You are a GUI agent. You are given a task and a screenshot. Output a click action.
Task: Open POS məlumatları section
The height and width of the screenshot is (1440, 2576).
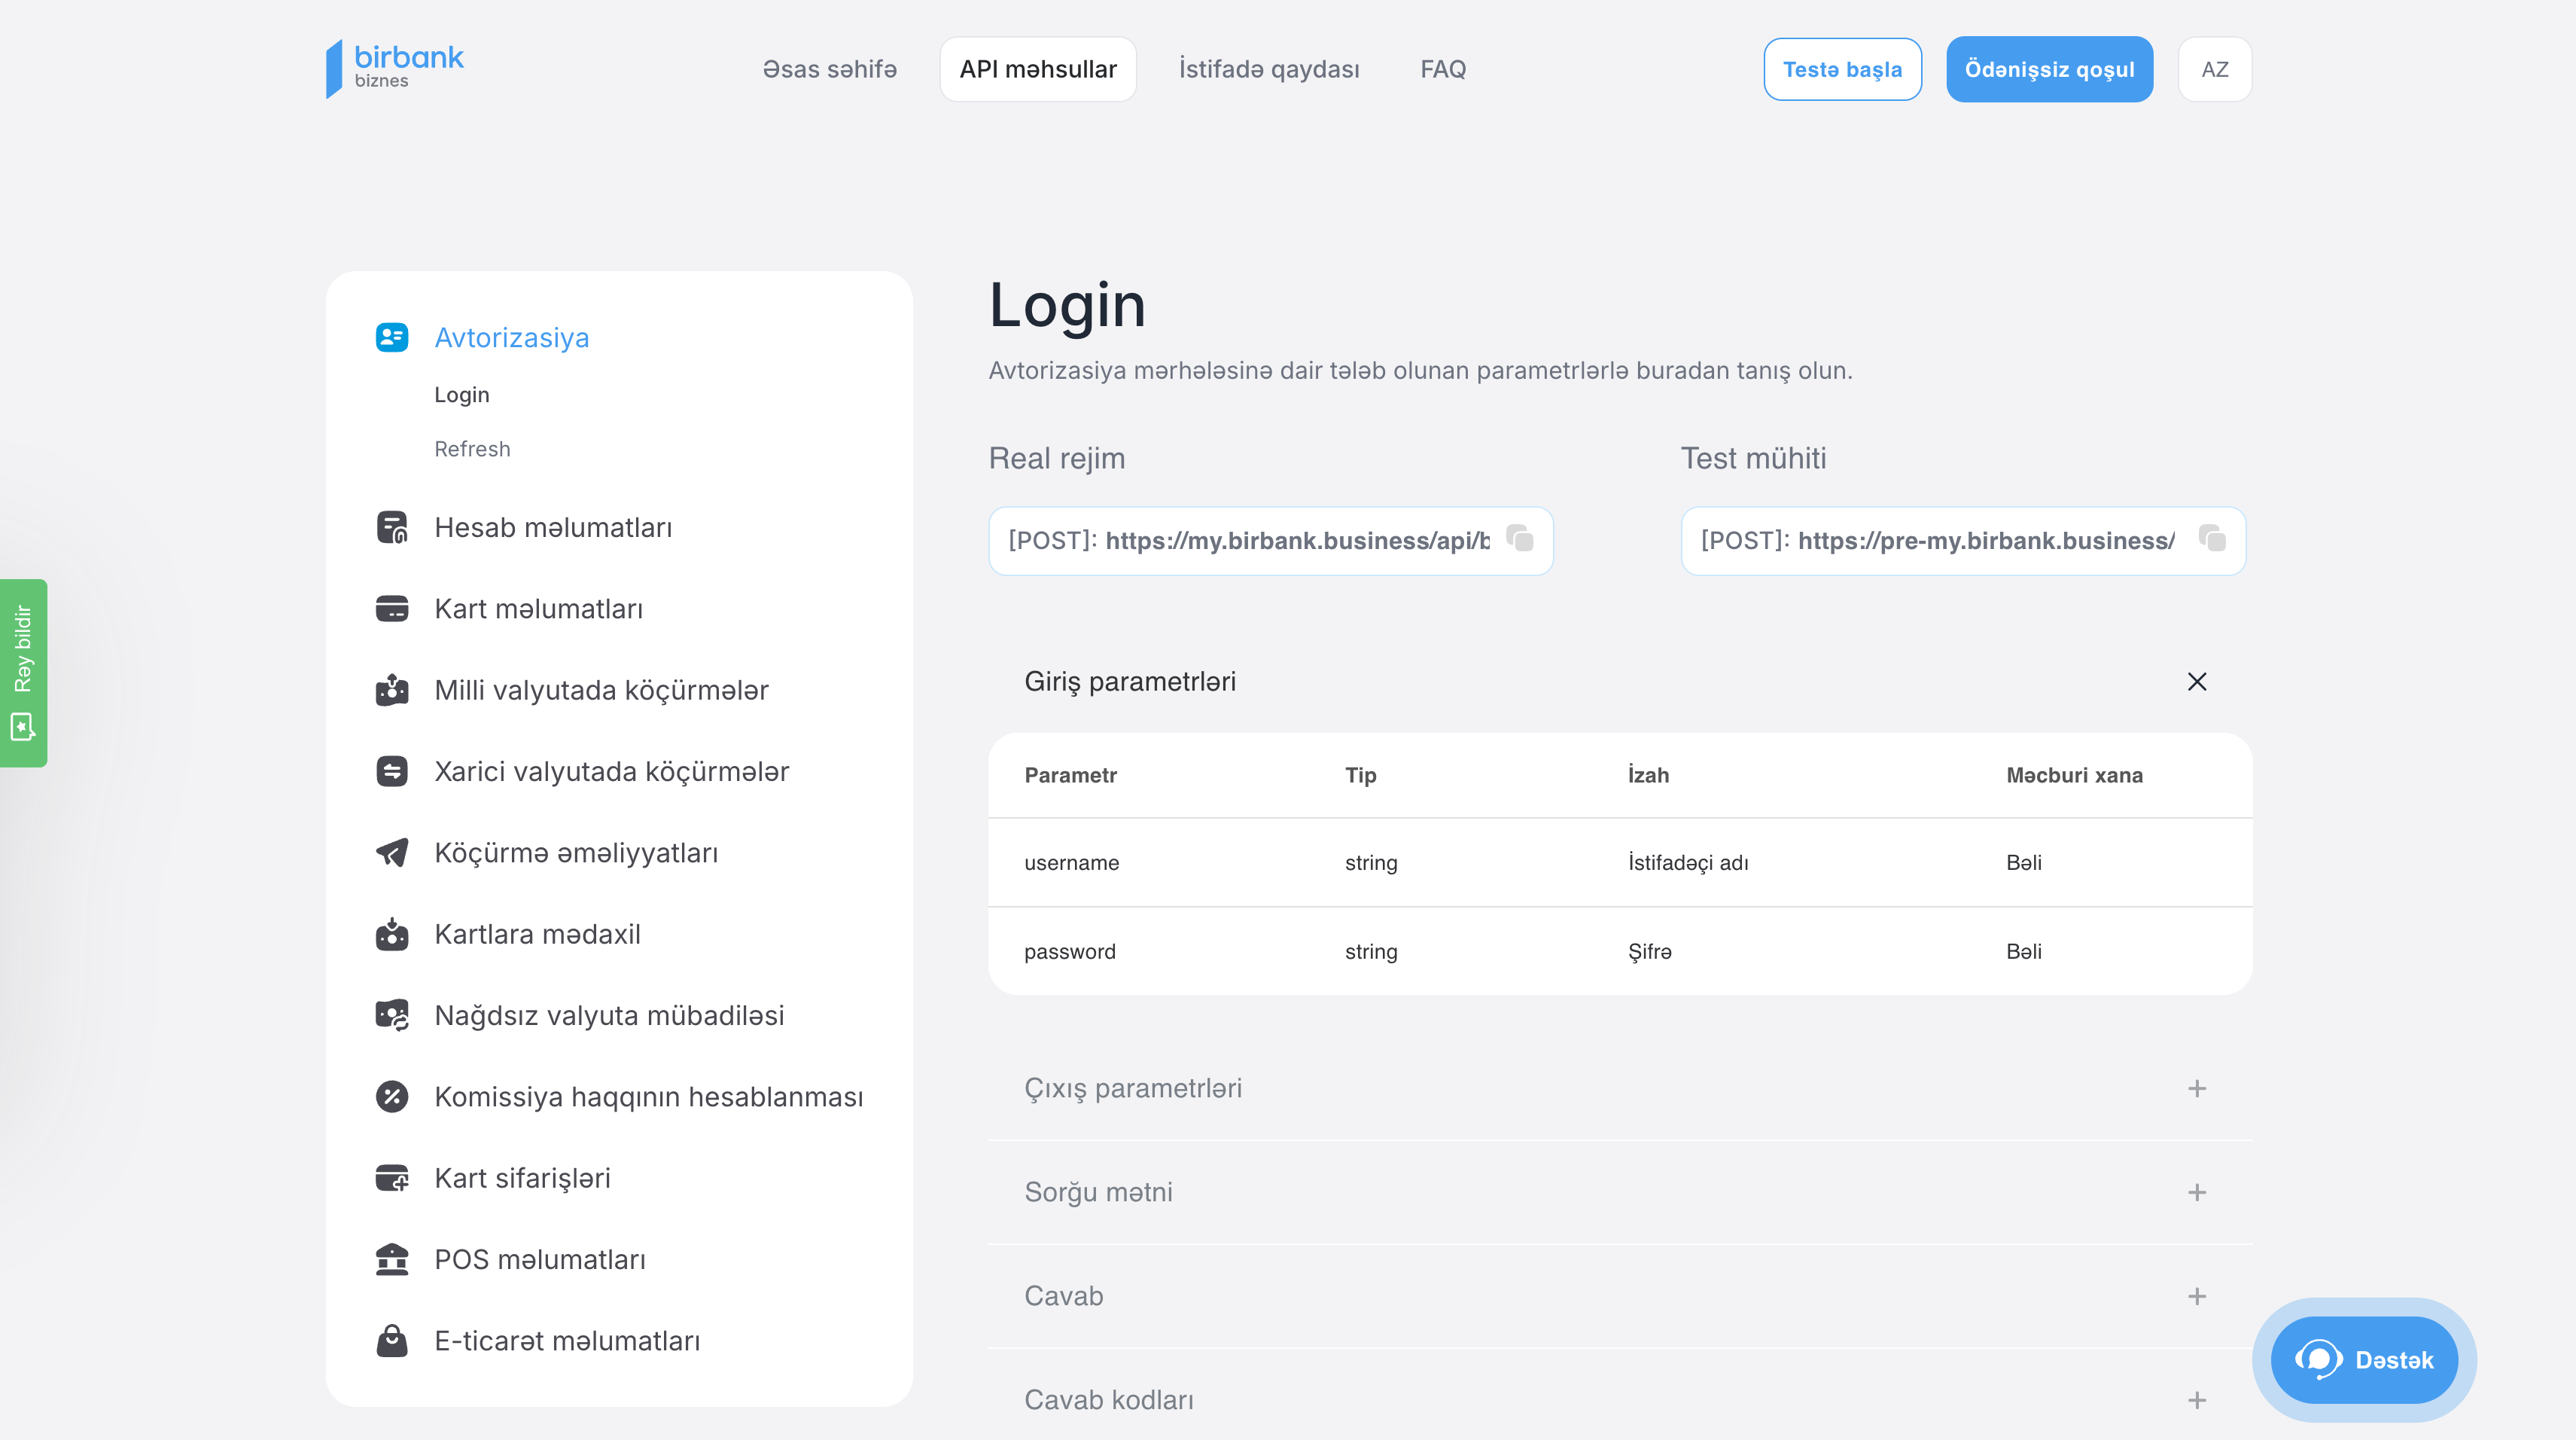(x=540, y=1259)
